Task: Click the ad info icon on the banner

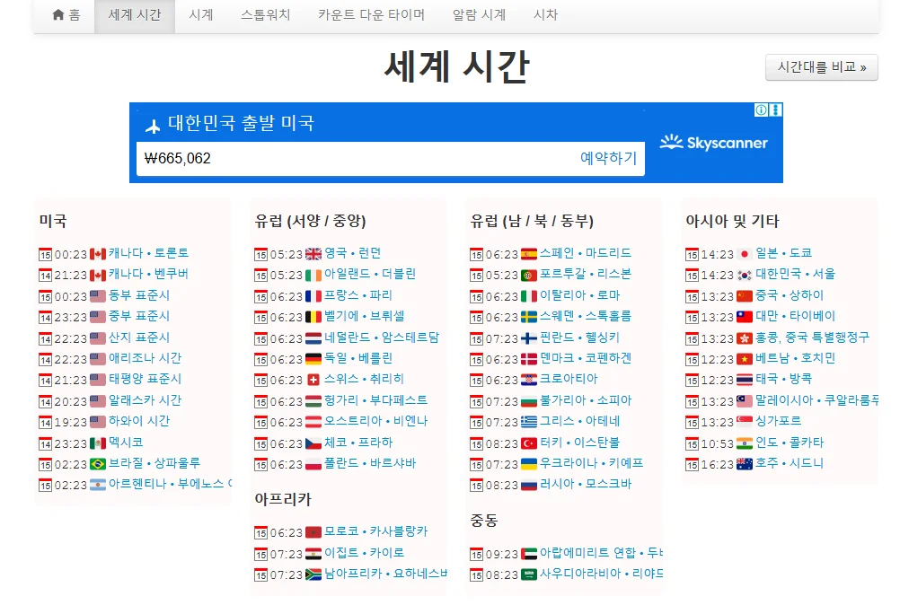Action: tap(761, 108)
